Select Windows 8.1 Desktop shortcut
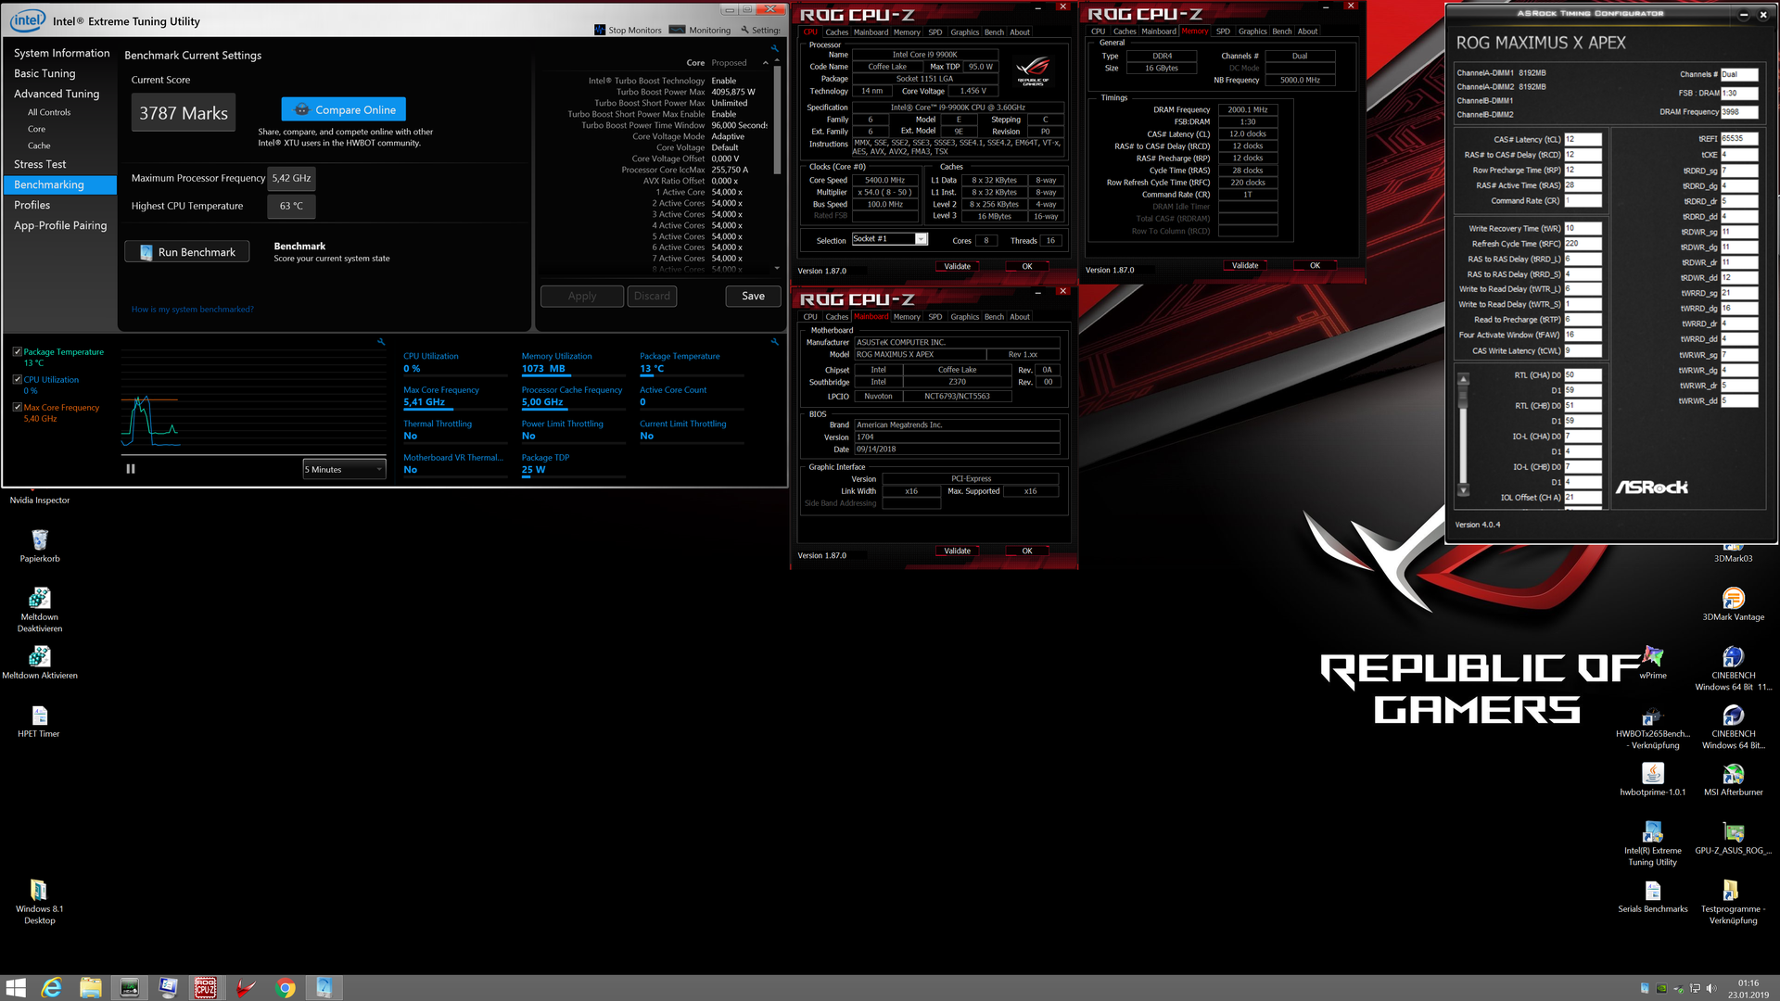 click(40, 901)
